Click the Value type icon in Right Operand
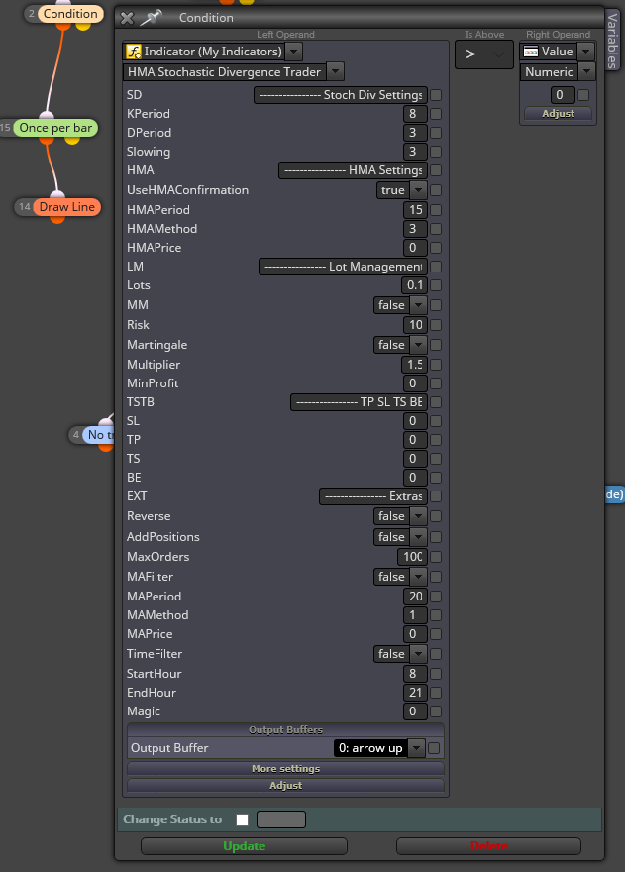Viewport: 625px width, 872px height. coord(531,52)
